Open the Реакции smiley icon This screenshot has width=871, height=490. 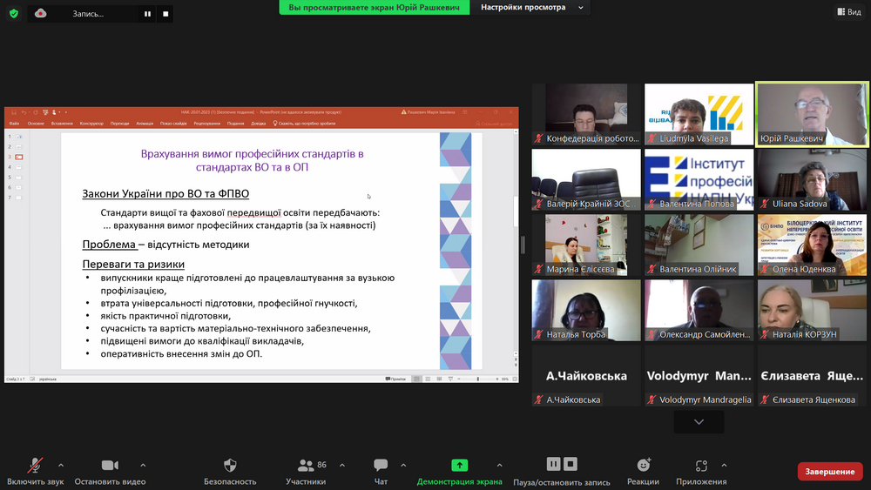coord(644,465)
